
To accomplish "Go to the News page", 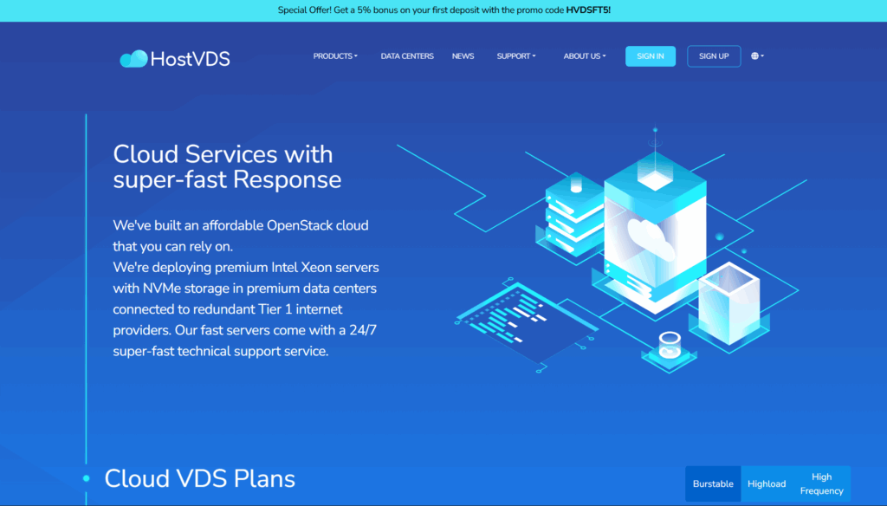I will pyautogui.click(x=463, y=56).
